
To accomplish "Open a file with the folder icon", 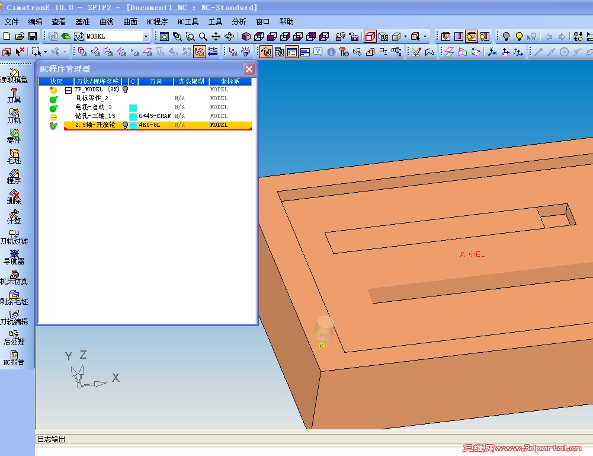I will (x=20, y=36).
